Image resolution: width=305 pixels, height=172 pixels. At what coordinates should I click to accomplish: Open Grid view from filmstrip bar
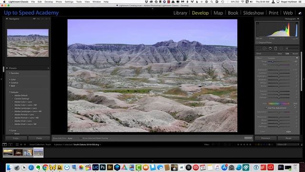(x=17, y=144)
